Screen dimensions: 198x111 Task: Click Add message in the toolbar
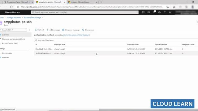53,30
